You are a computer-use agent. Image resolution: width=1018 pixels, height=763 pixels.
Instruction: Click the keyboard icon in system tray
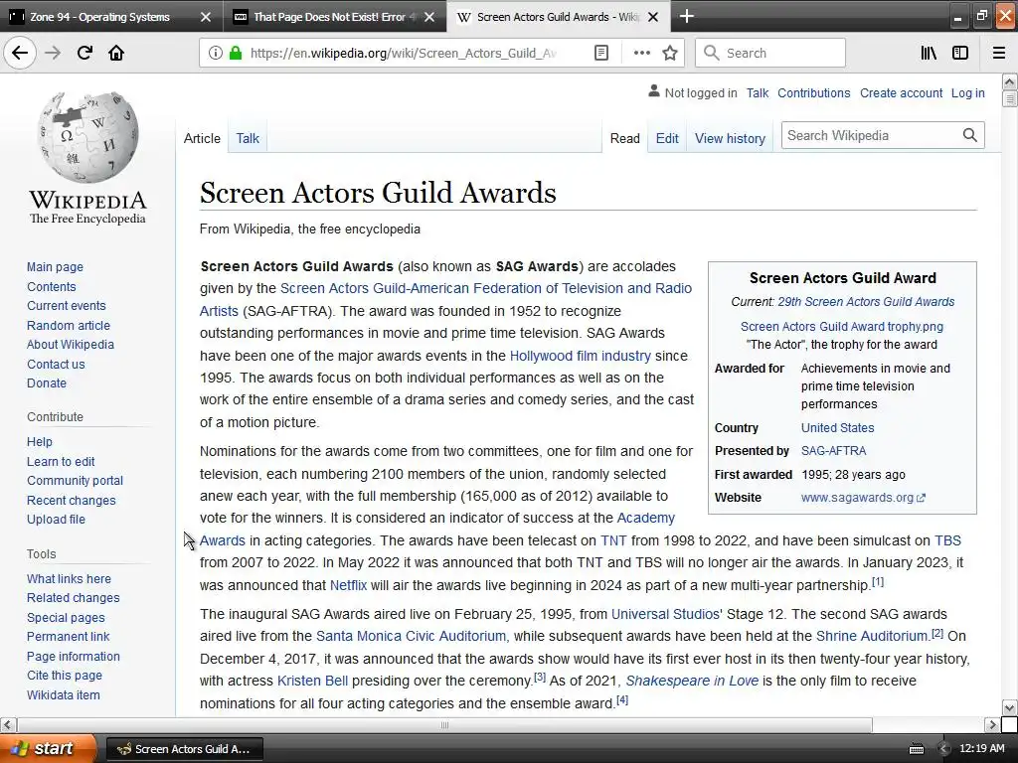coord(916,749)
